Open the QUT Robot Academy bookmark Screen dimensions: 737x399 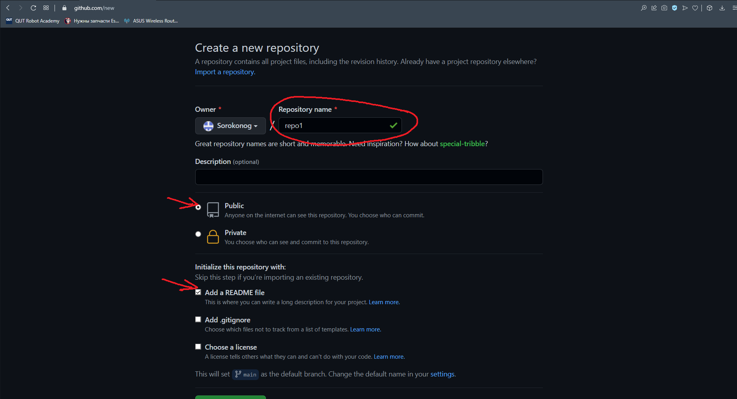click(33, 21)
